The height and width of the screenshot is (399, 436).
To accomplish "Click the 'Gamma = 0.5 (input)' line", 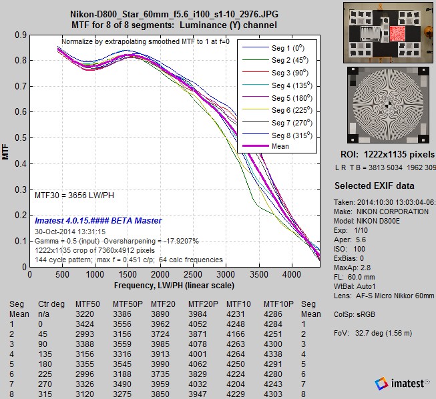I will pyautogui.click(x=116, y=241).
